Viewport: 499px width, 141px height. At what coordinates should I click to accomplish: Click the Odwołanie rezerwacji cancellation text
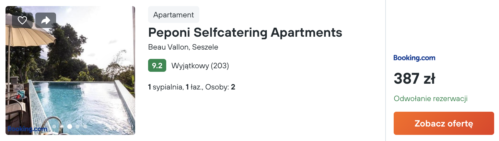point(430,99)
